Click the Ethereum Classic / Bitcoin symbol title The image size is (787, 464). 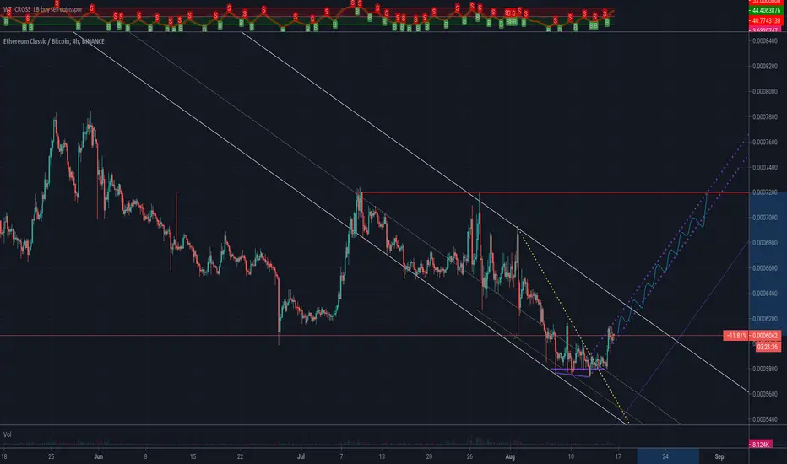(54, 41)
